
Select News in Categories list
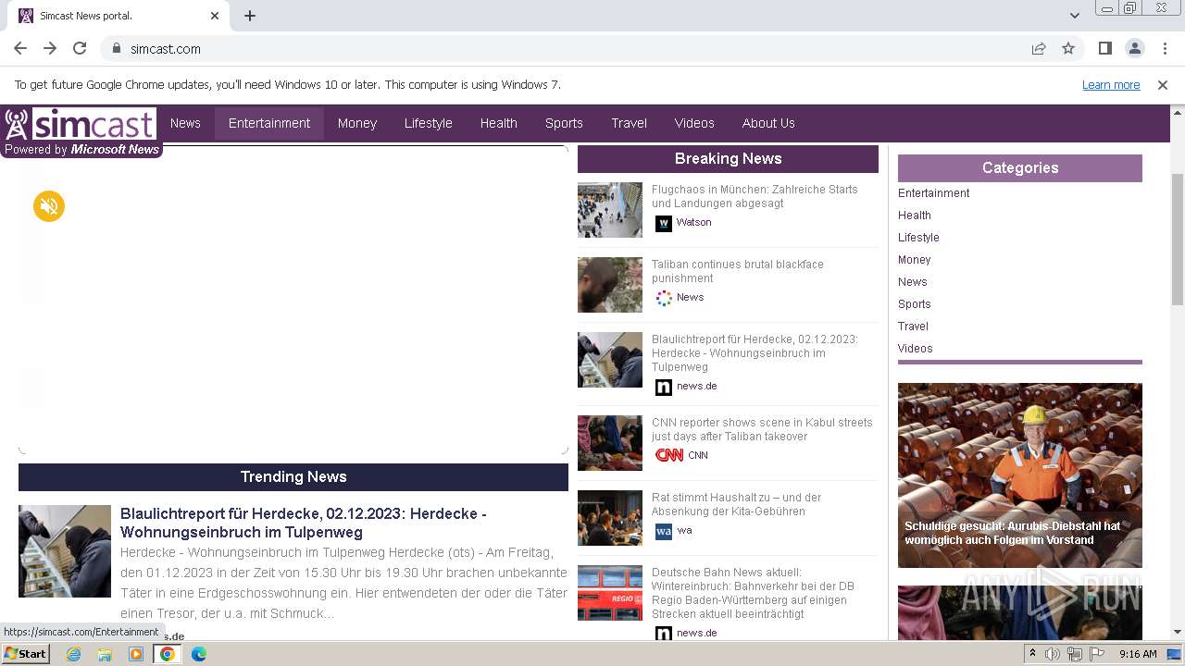[912, 282]
